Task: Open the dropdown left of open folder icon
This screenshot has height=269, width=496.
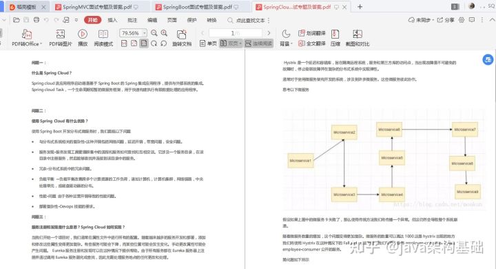Action: pyautogui.click(x=4, y=20)
